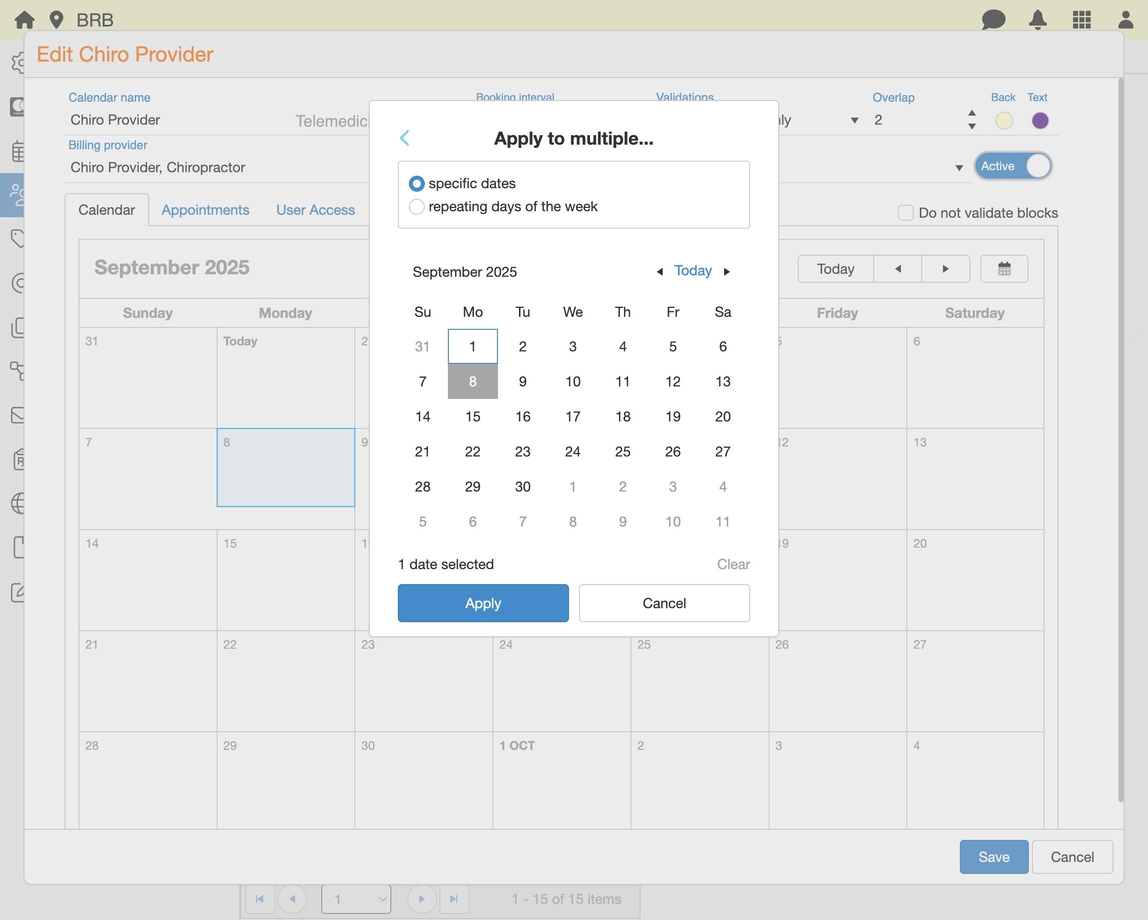
Task: Open the User Access tab
Action: (315, 210)
